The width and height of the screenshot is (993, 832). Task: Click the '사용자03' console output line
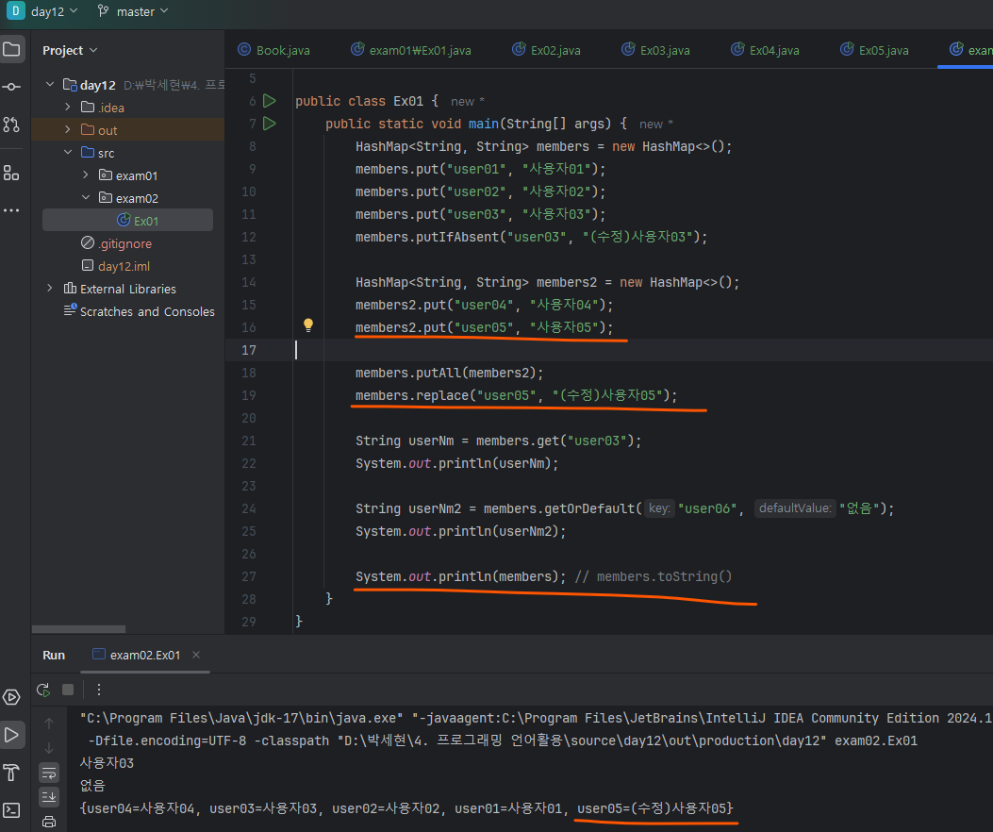[107, 763]
